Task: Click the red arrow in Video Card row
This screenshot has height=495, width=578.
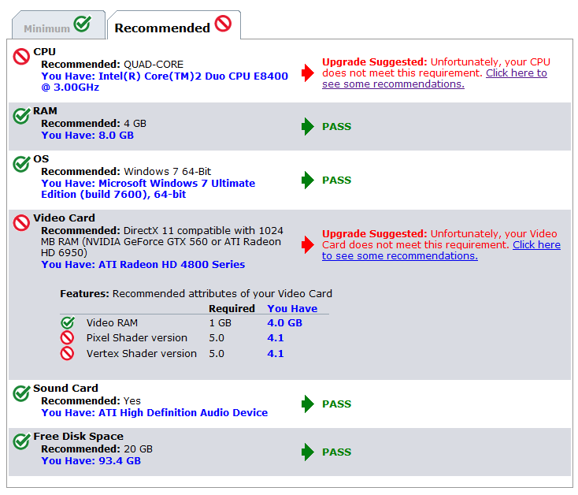Action: click(x=308, y=245)
